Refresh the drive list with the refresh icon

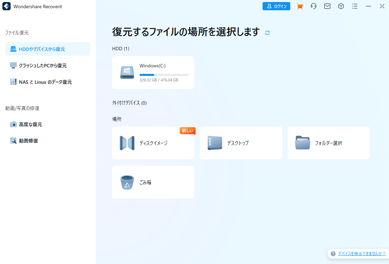(267, 33)
